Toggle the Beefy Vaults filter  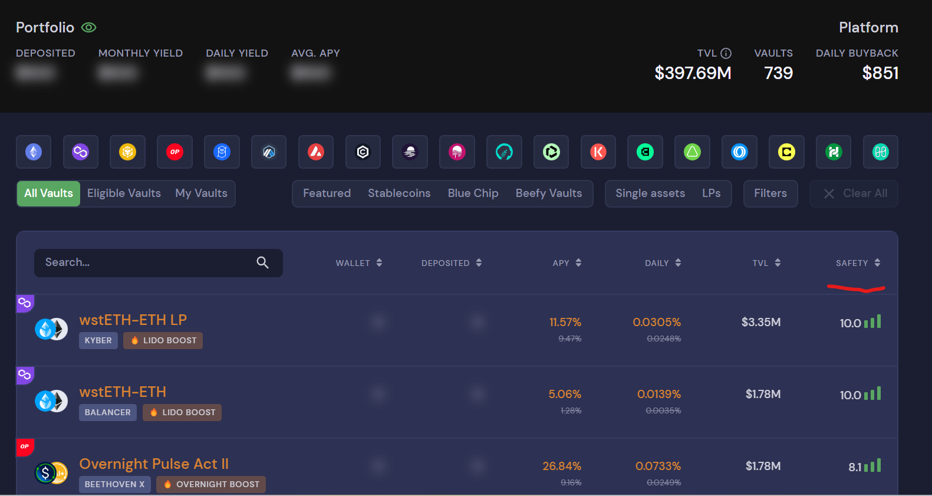coord(549,193)
